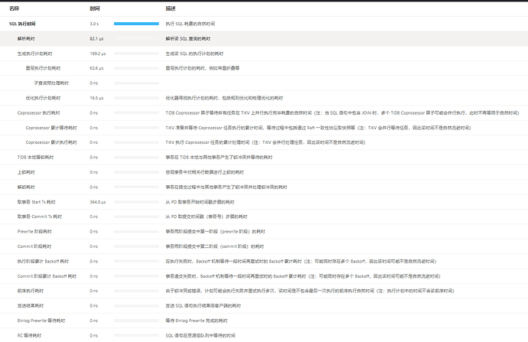Click the 364.0 µs time value
The height and width of the screenshot is (342, 528).
tap(98, 202)
